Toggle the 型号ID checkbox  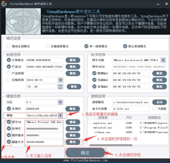[x=9, y=122]
